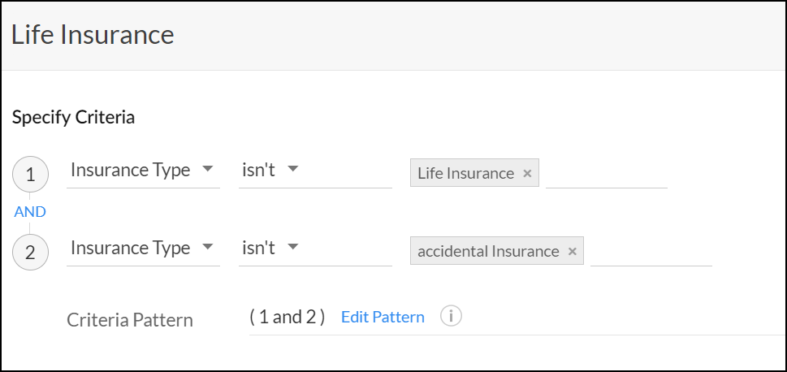The width and height of the screenshot is (787, 372).
Task: Remove the Life Insurance tag
Action: (x=527, y=174)
